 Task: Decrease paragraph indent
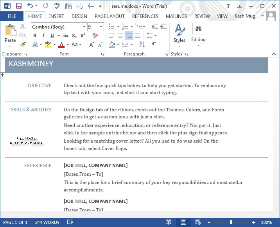point(154,27)
